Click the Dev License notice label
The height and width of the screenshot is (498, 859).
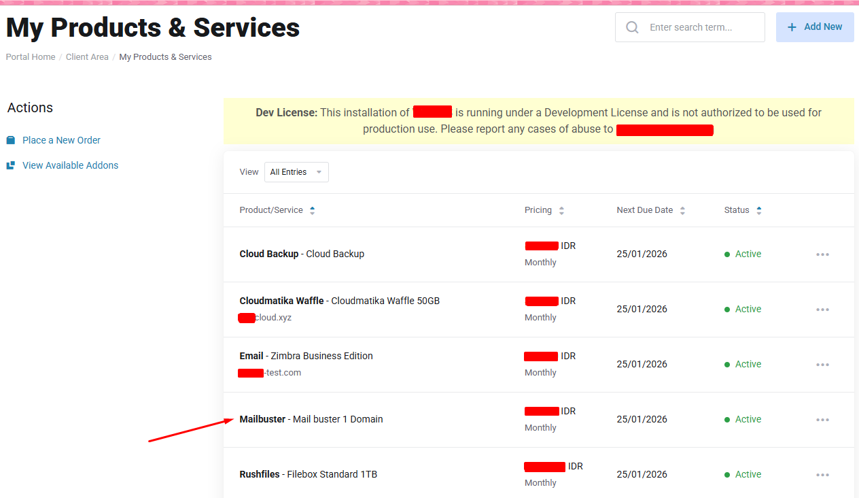pos(286,113)
